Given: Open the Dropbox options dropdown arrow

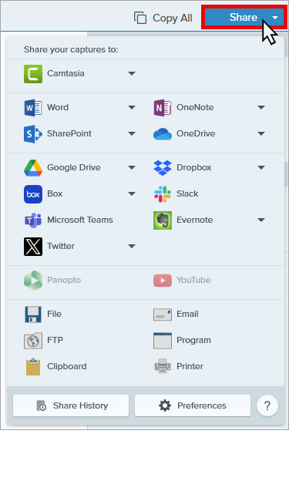Looking at the screenshot, I should [x=261, y=167].
